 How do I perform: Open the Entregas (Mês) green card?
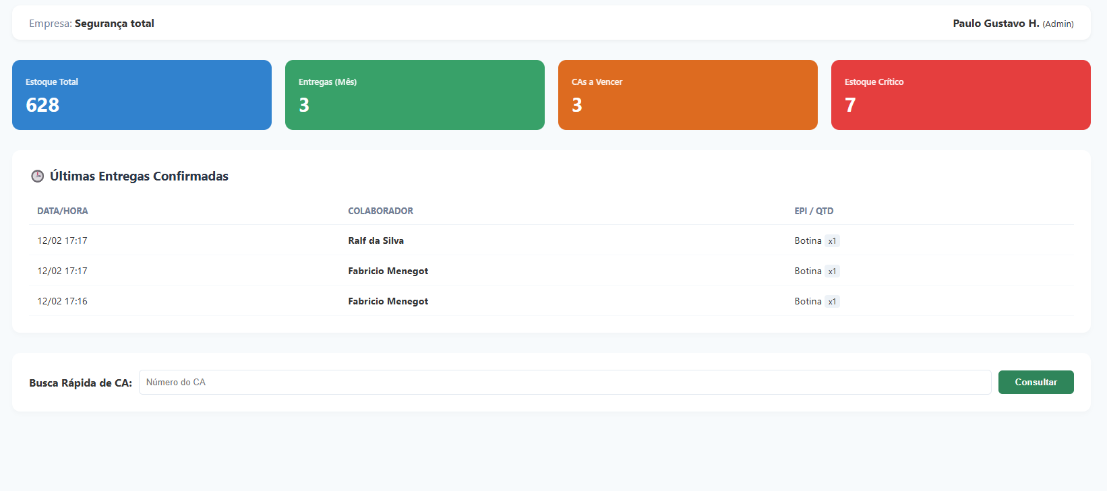click(415, 95)
